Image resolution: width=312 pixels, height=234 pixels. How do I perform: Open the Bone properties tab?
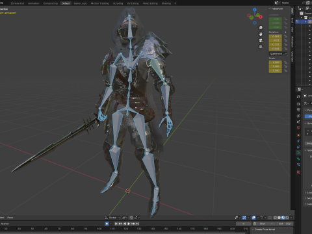(x=298, y=159)
